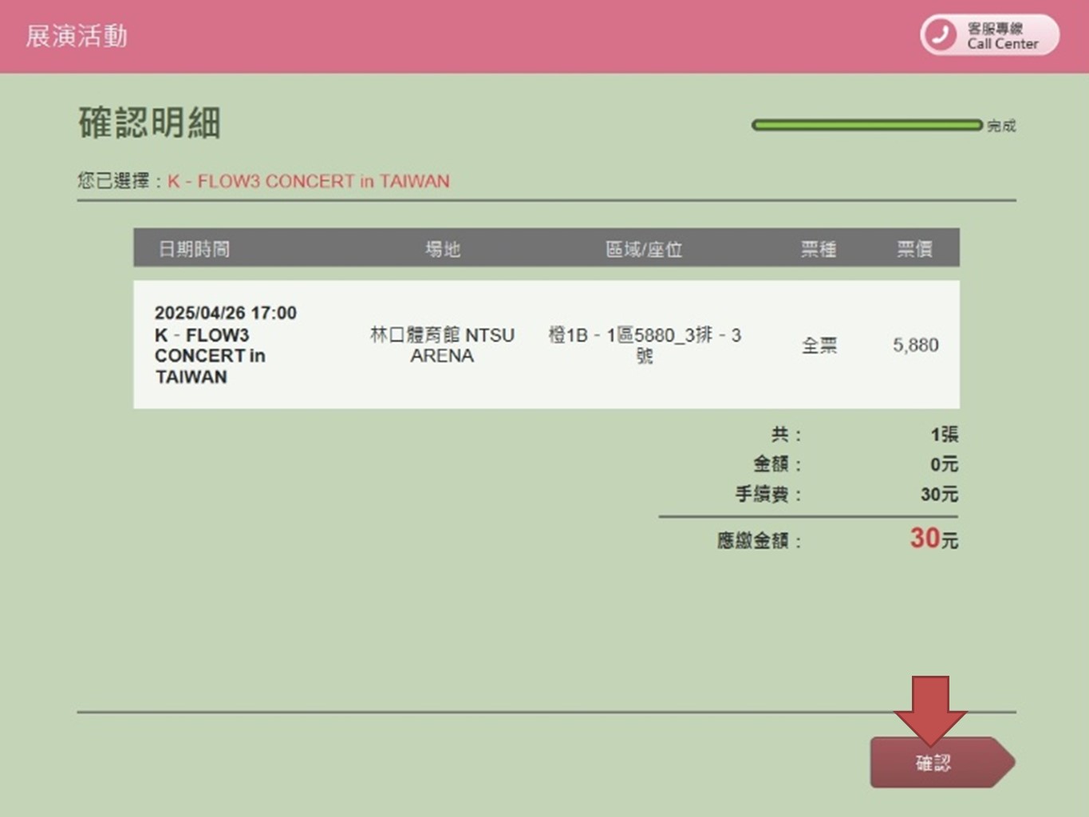The height and width of the screenshot is (817, 1089).
Task: Click the 手續費 30元 fee value
Action: pos(940,494)
